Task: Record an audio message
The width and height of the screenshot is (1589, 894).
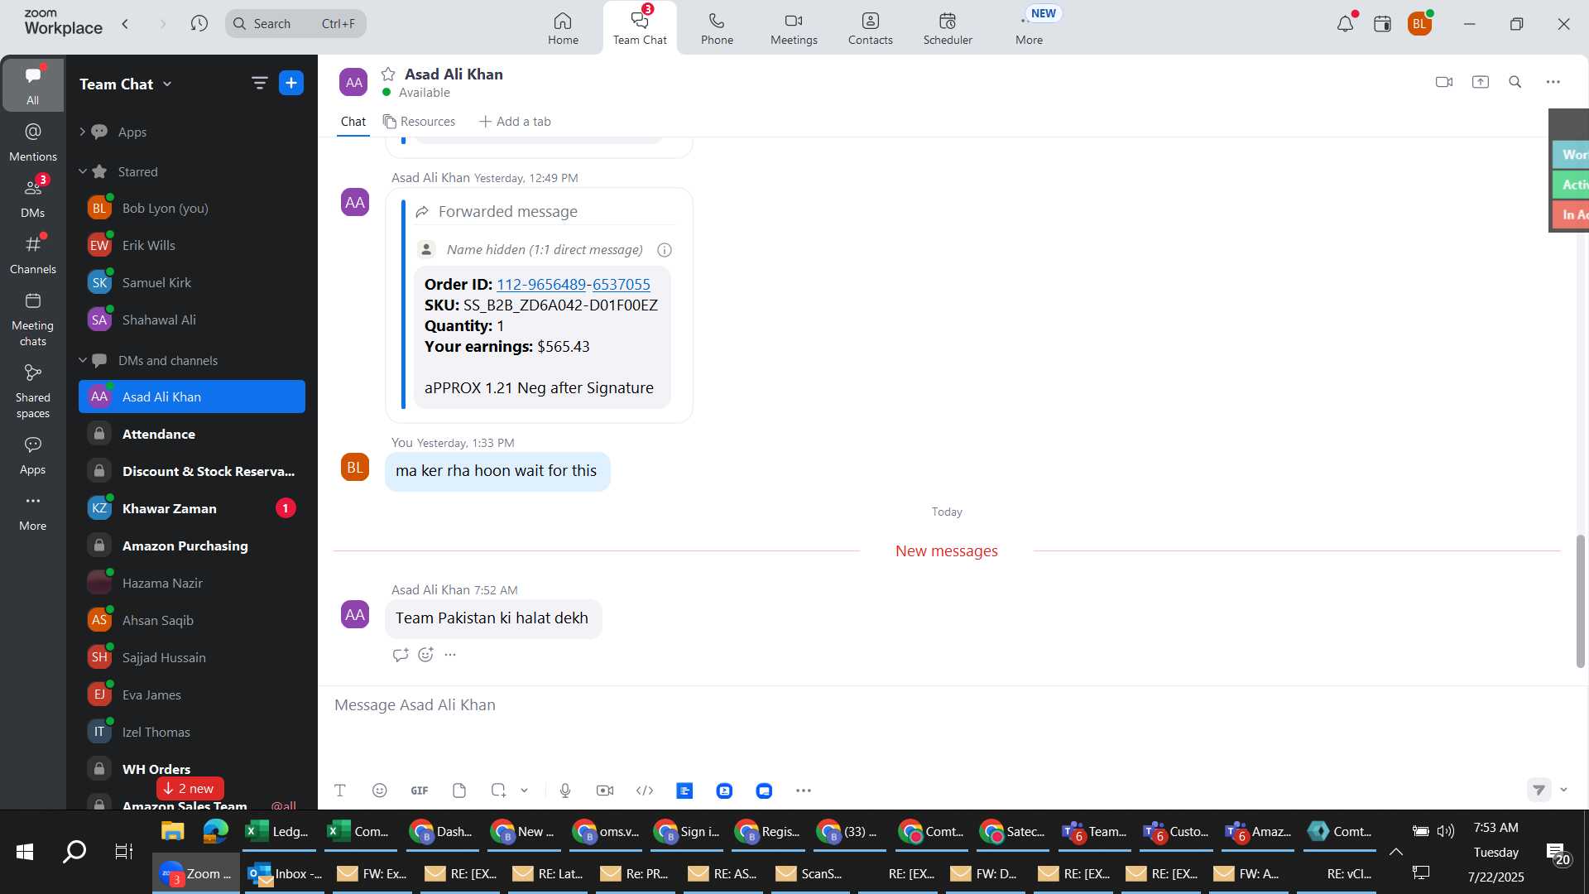Action: pos(565,791)
